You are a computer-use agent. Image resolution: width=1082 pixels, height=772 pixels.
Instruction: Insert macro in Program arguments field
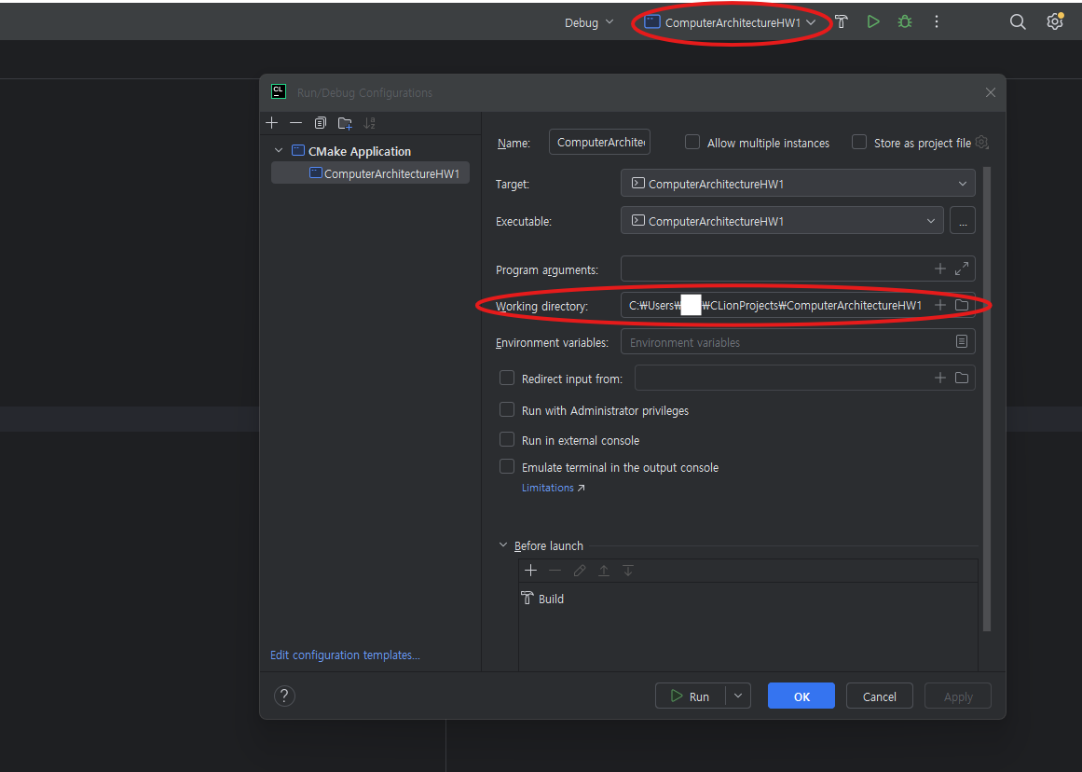coord(939,269)
